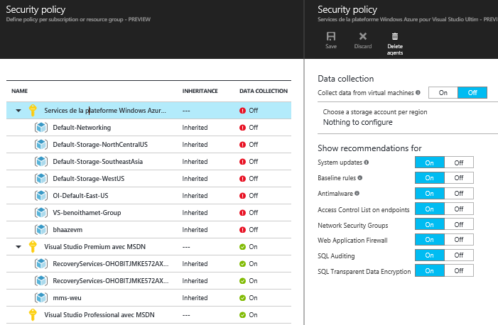Click the info icon next to Antimalware

pyautogui.click(x=357, y=193)
